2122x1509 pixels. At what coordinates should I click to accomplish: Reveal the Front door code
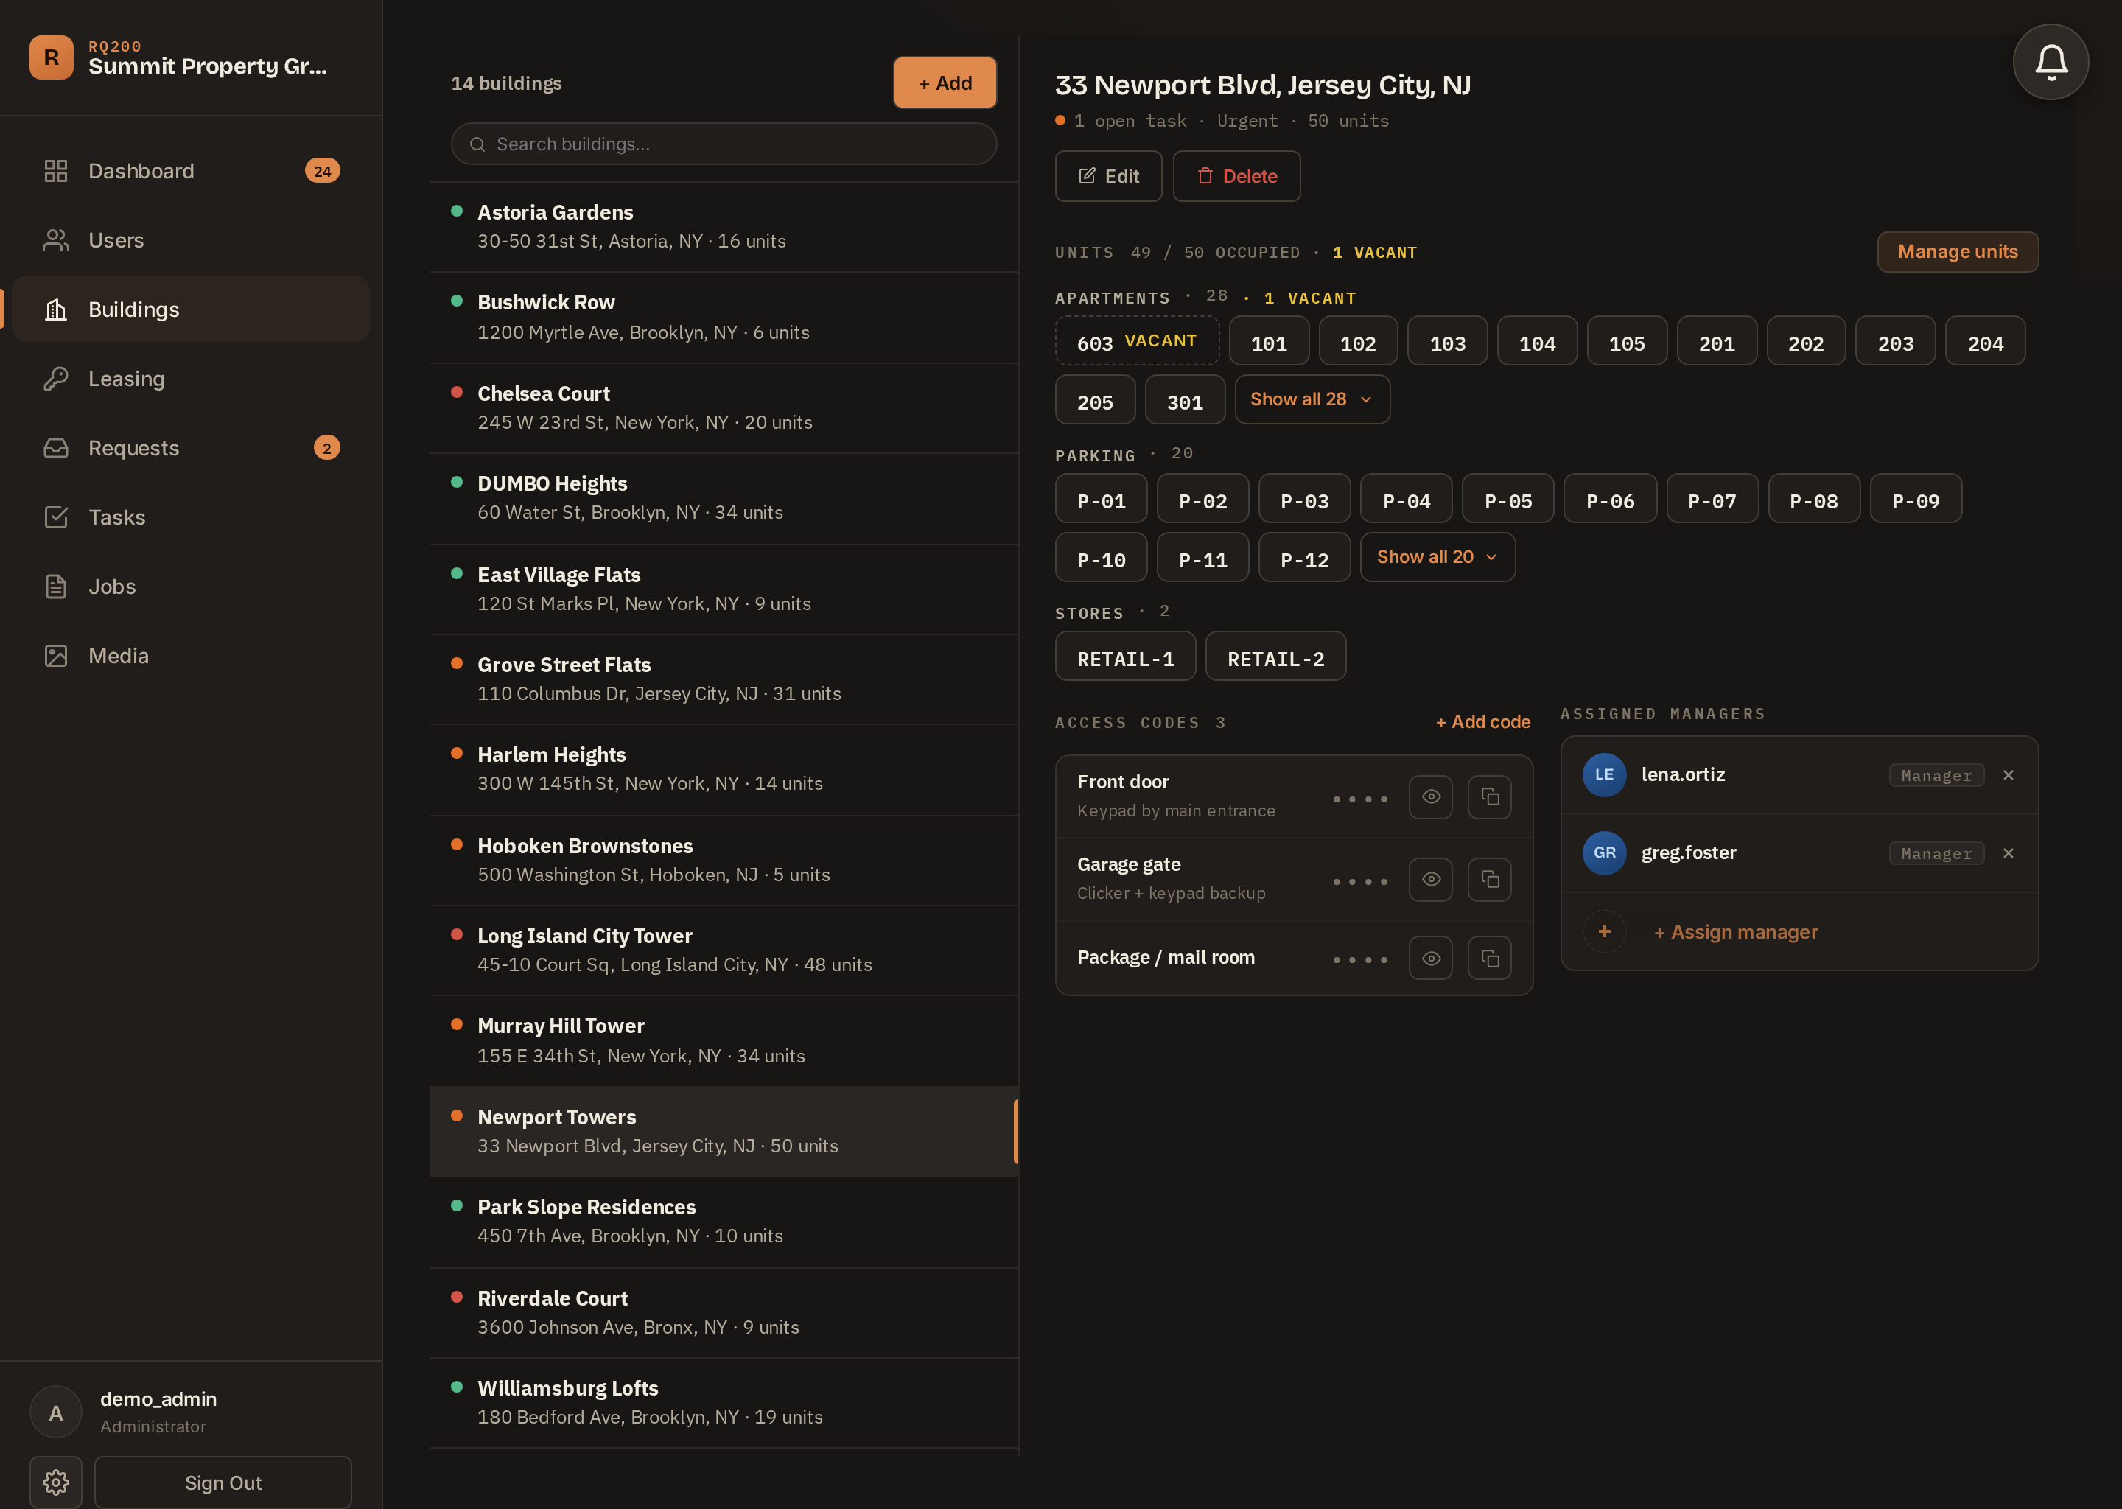(1431, 797)
